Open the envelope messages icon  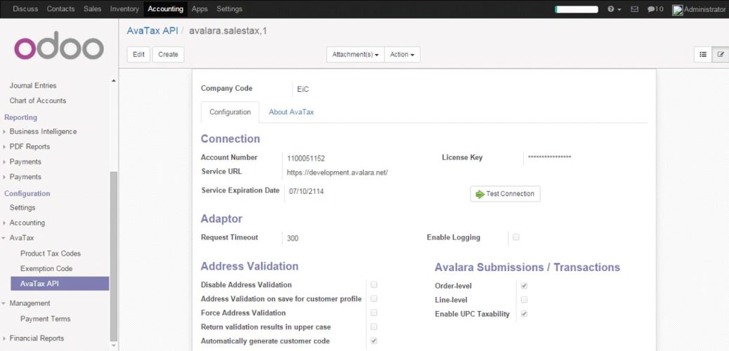pos(634,9)
